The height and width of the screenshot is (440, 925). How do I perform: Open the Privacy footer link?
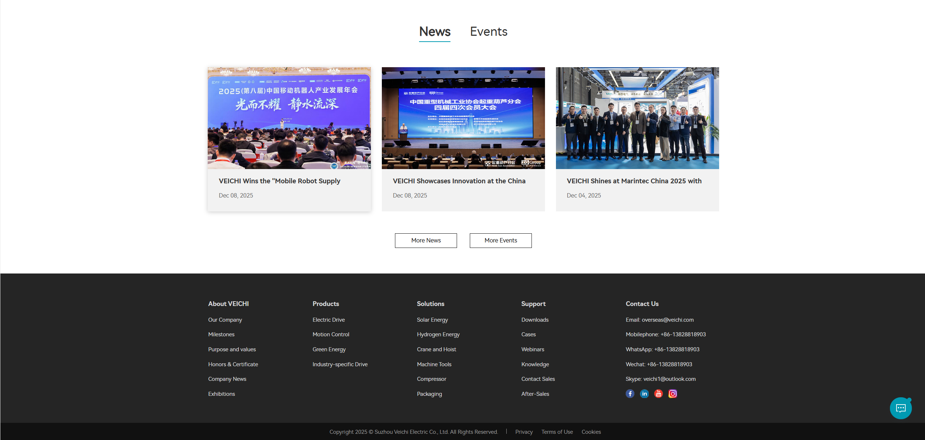pos(524,432)
